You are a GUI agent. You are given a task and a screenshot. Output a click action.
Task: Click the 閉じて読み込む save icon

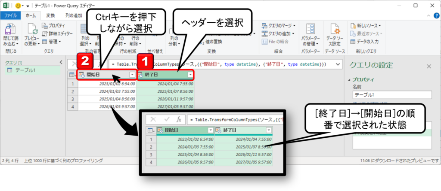(x=10, y=29)
